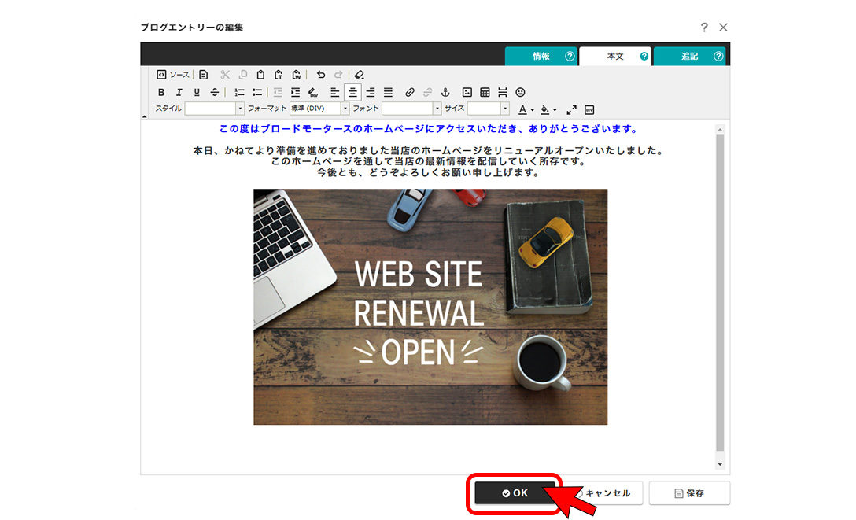Open the フォーマット format dropdown
The width and height of the screenshot is (856, 520).
pyautogui.click(x=319, y=109)
